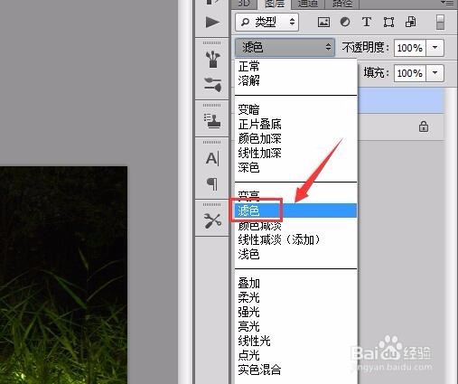This screenshot has height=384, width=458.
Task: Select highlighted blend mode 滤色
Action: tap(295, 211)
